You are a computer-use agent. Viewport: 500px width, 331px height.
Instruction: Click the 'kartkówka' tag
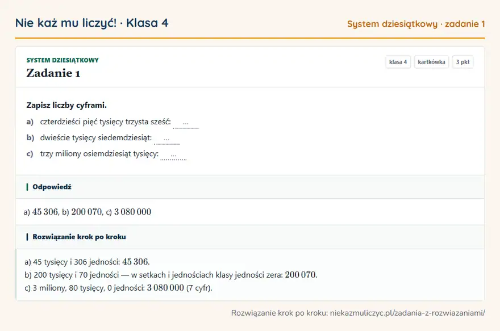click(431, 62)
